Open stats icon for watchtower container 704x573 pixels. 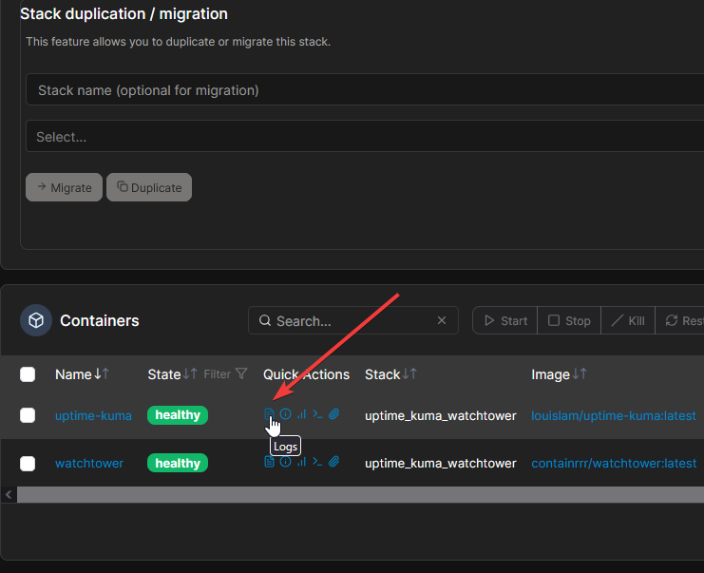point(302,463)
